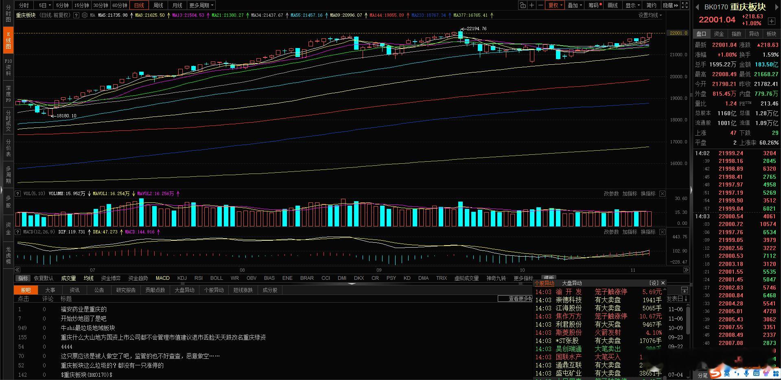
Task: Zoom out chart with minus icon
Action: pyautogui.click(x=540, y=5)
